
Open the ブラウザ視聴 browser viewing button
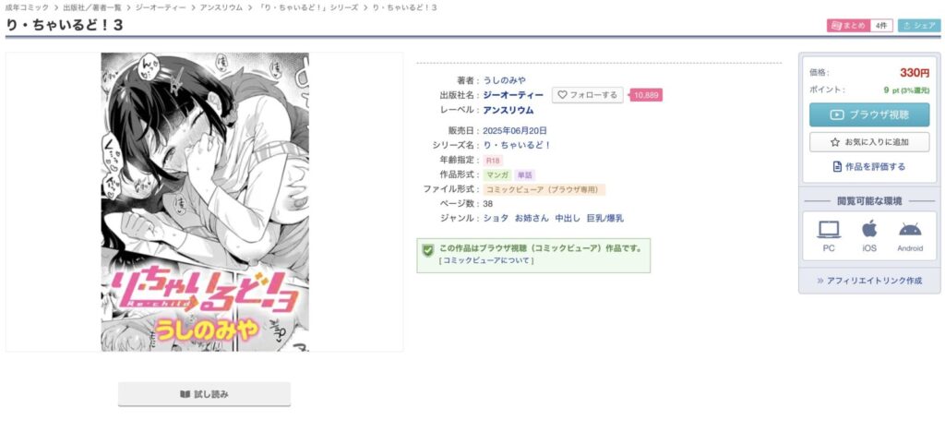pos(869,114)
